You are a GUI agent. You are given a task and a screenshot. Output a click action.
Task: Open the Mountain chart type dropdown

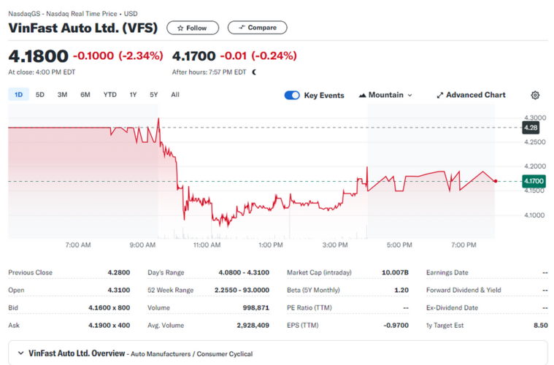point(386,95)
